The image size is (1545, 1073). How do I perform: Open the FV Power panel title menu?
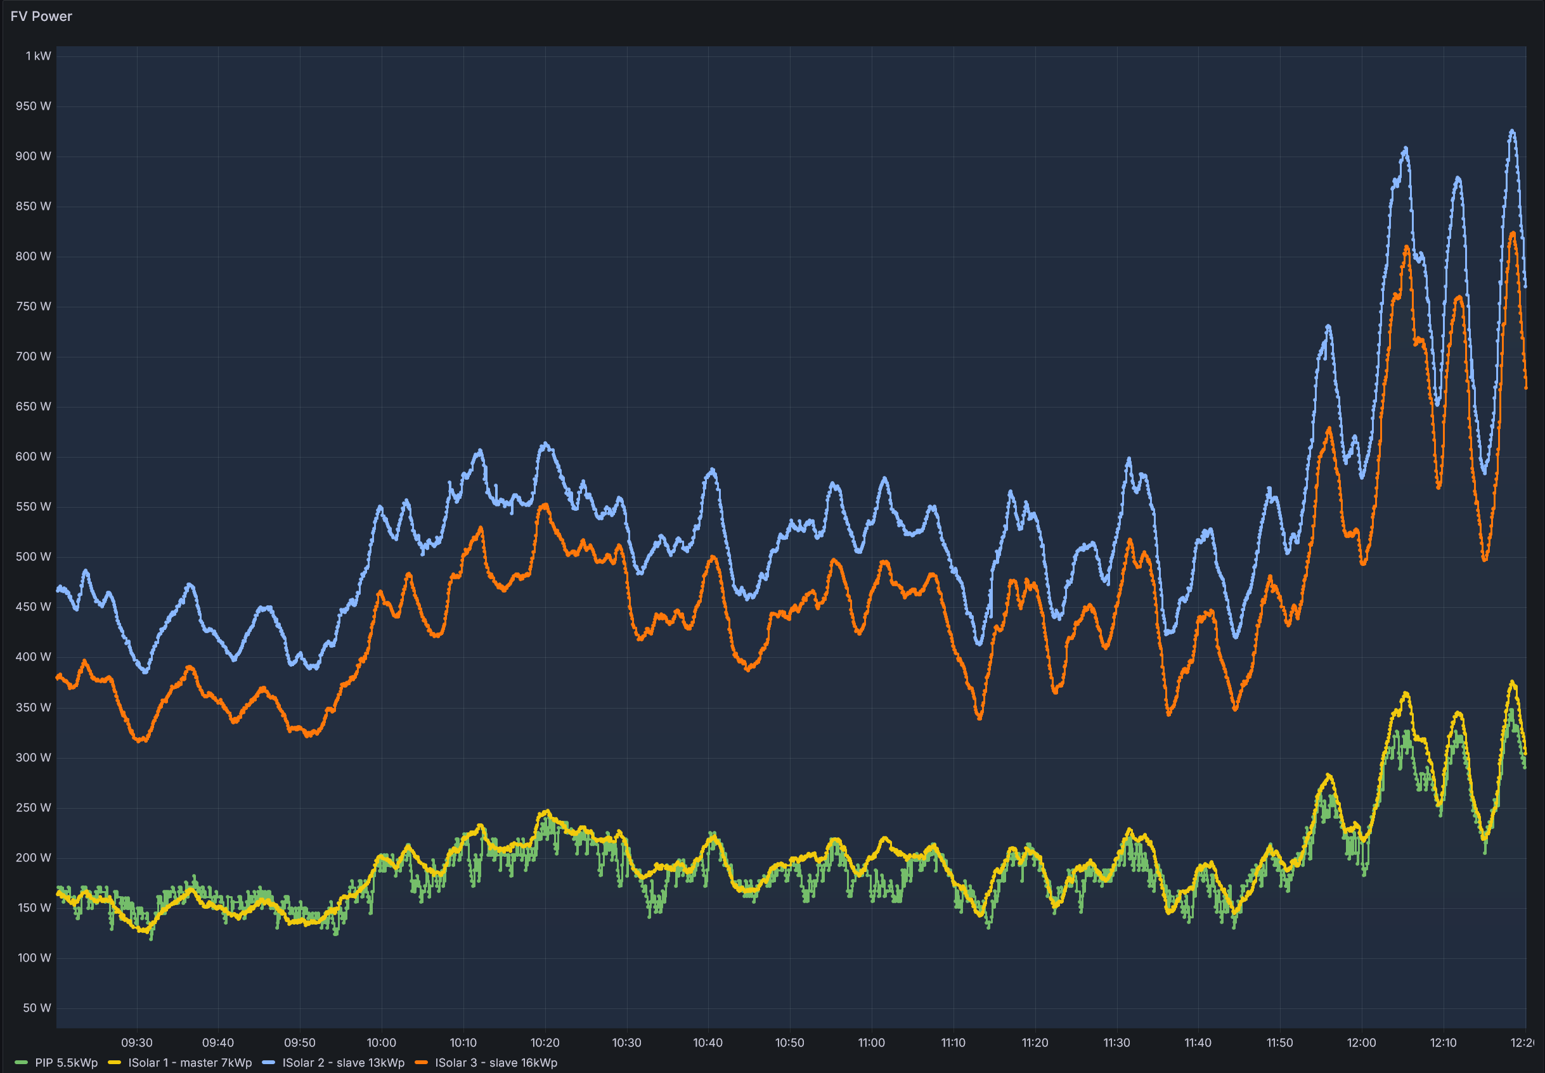click(41, 16)
